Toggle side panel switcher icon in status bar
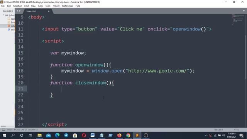Viewport: 247px width, 139px height. coord(3,130)
